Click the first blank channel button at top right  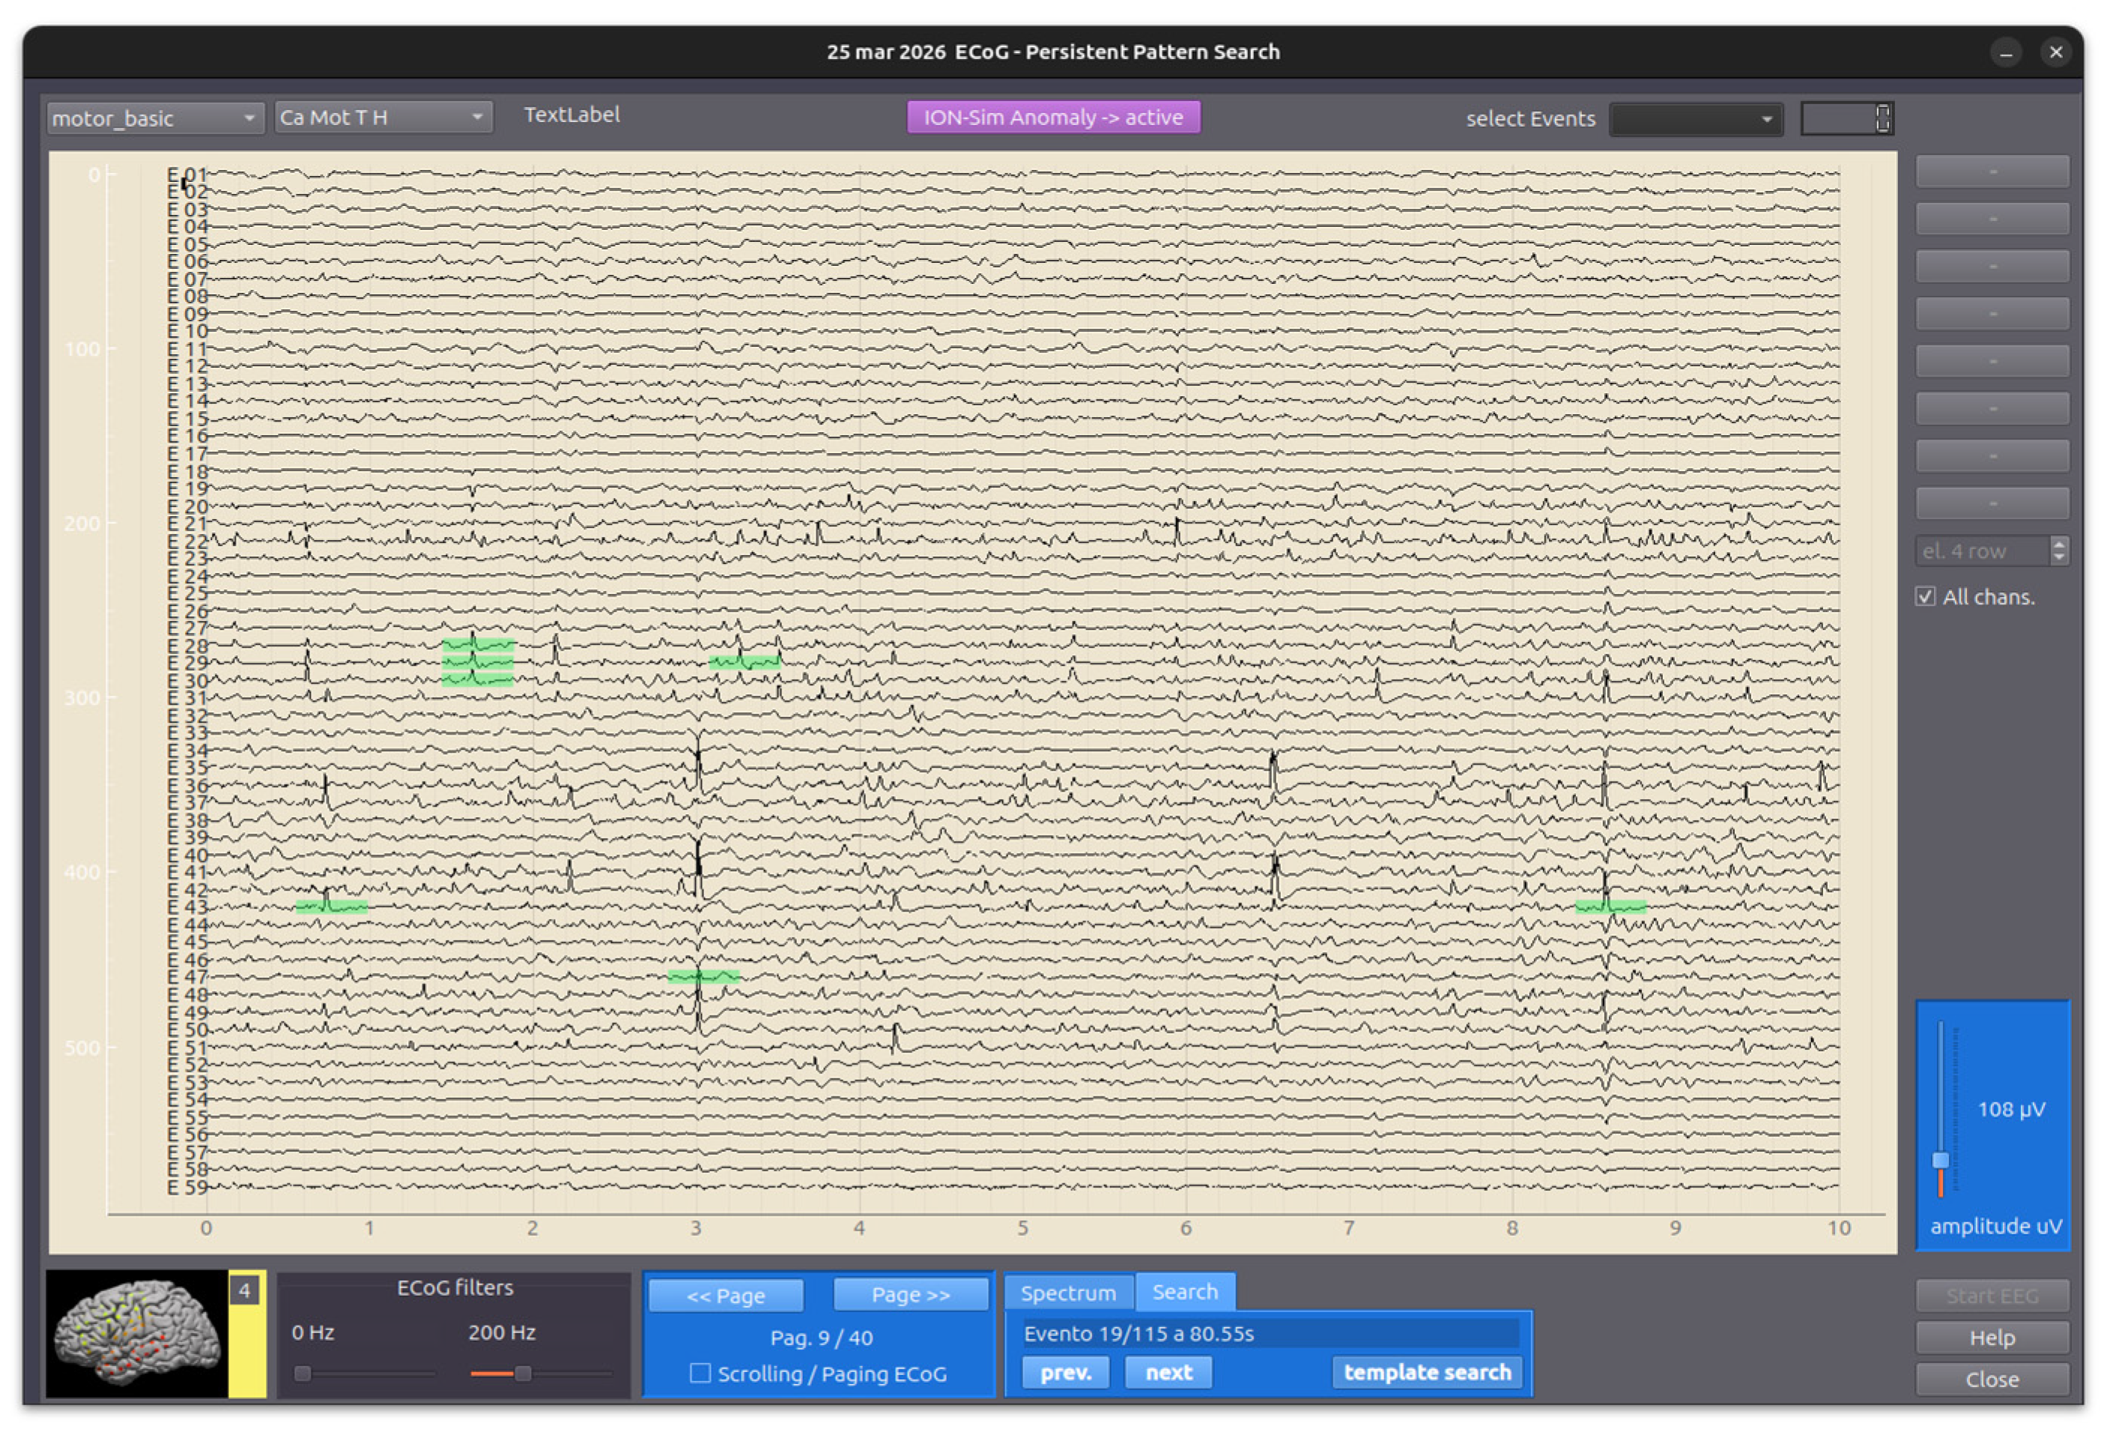tap(1992, 171)
